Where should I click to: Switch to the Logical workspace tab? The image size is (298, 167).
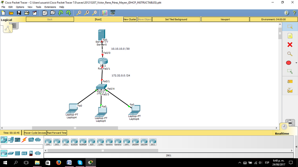[6, 20]
